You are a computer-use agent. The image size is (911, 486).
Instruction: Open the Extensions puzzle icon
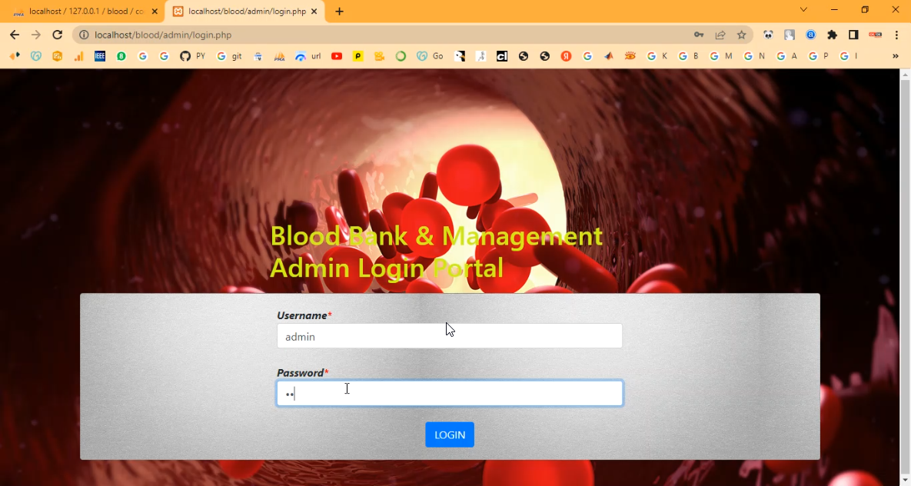[832, 35]
